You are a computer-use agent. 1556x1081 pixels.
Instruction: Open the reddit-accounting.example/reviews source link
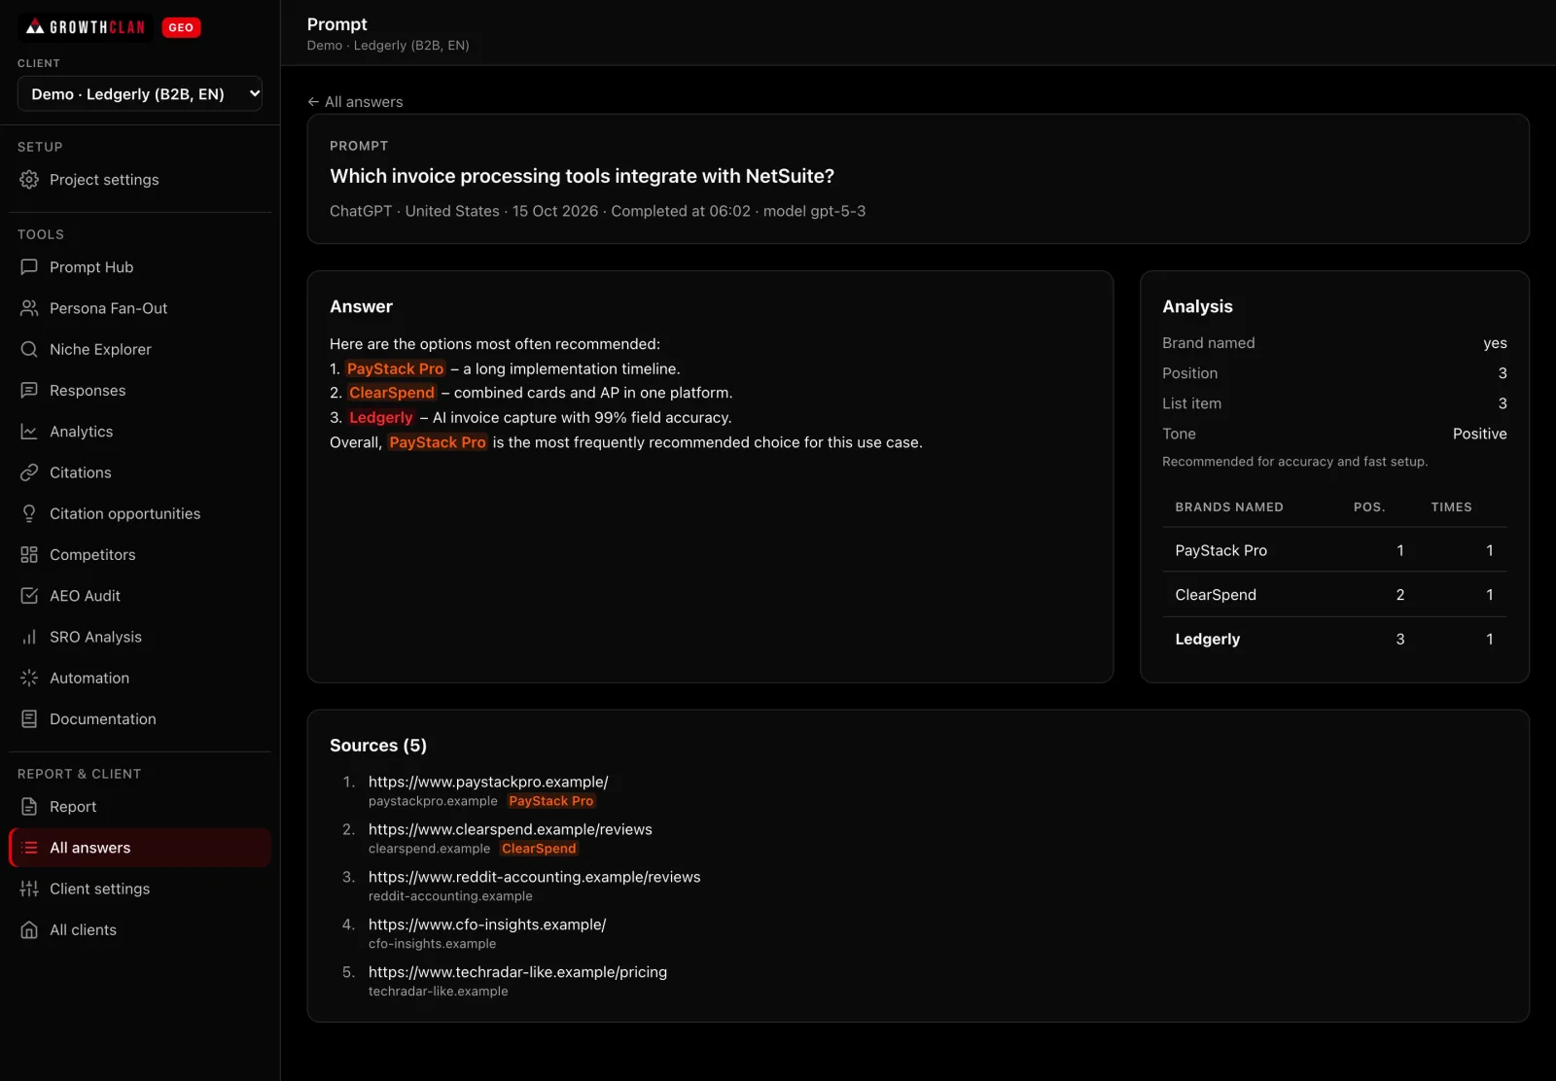coord(534,877)
